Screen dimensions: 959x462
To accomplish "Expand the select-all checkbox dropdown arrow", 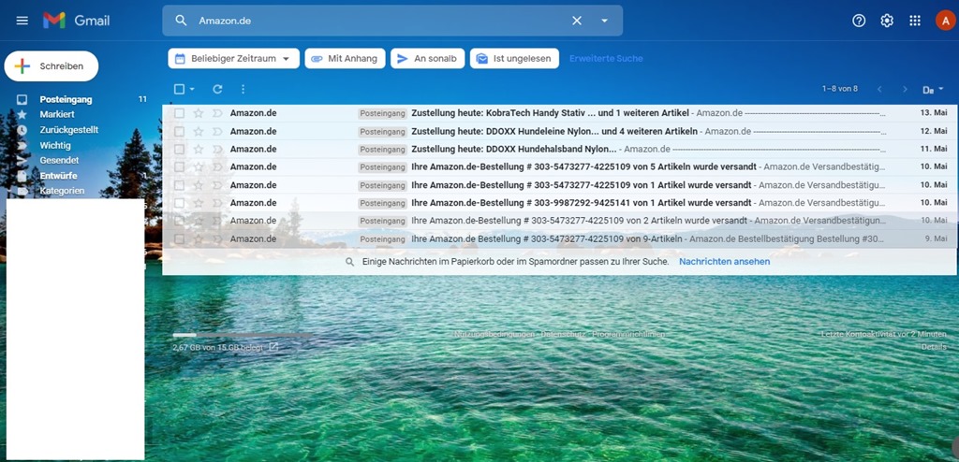I will [x=192, y=89].
